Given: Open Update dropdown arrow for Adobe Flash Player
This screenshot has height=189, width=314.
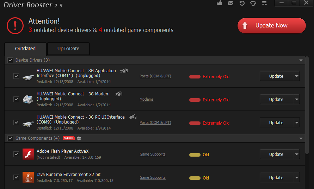Looking at the screenshot, I should pos(297,154).
